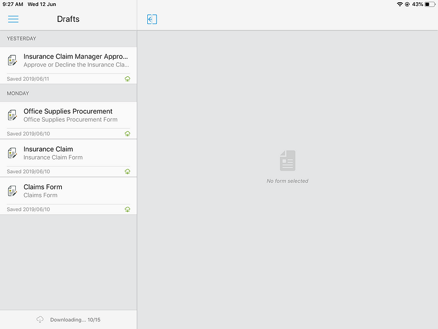Click cloud sync icon on Claims Form draft
The width and height of the screenshot is (438, 329).
pos(128,209)
